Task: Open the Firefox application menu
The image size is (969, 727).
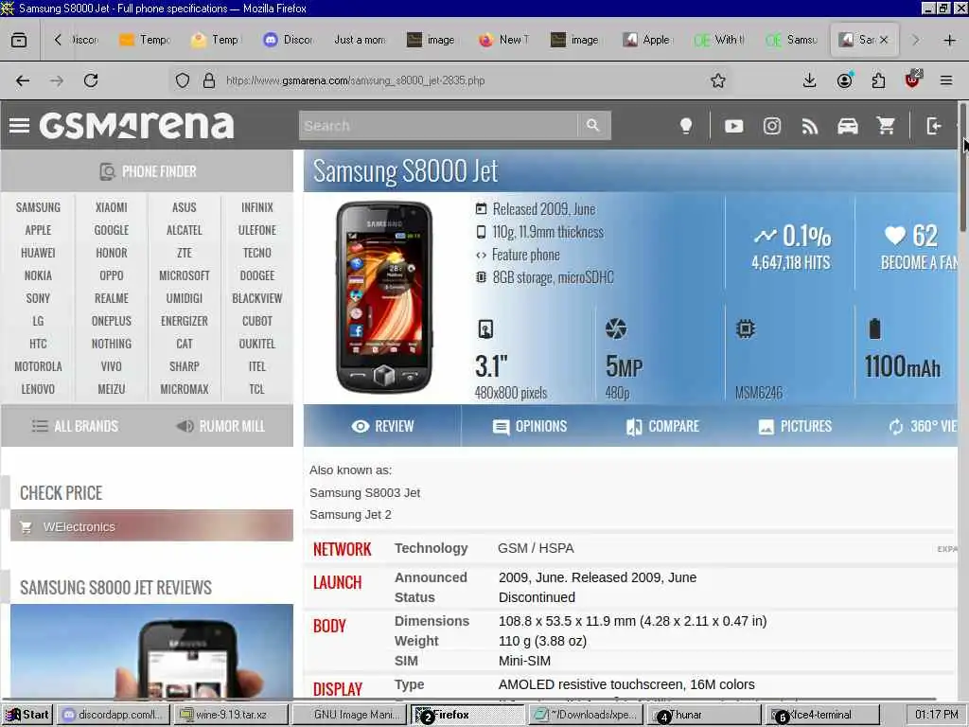Action: coord(946,80)
